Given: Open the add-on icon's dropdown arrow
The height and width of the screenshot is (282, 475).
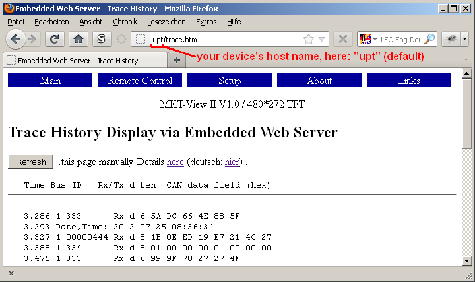Looking at the screenshot, I should click(x=465, y=39).
